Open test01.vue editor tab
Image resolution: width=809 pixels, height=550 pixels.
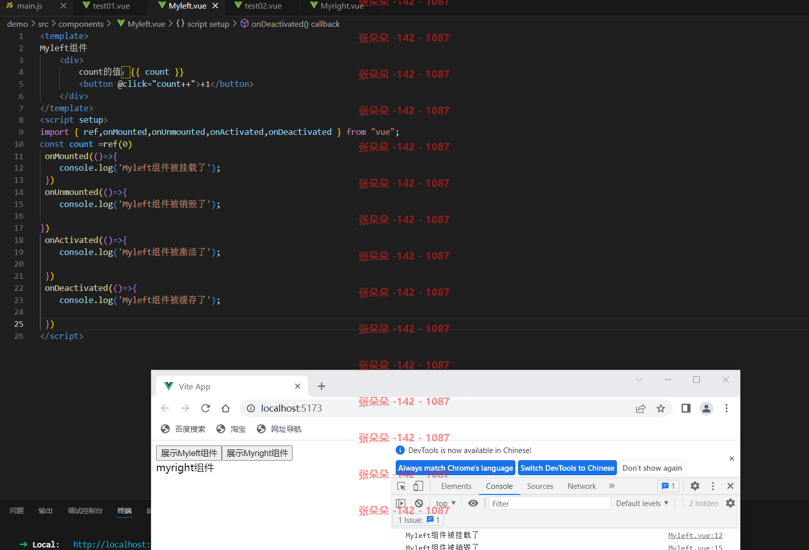111,6
